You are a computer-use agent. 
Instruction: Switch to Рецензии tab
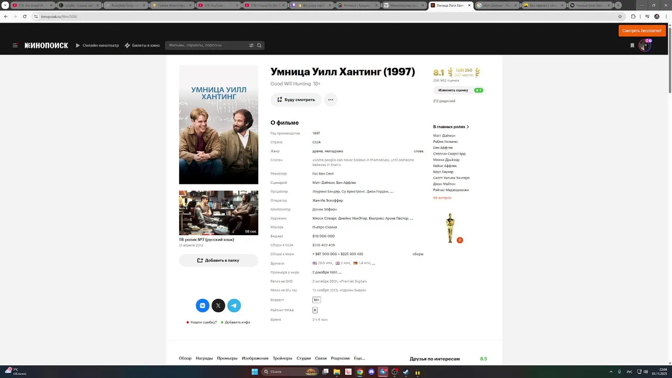pos(340,359)
